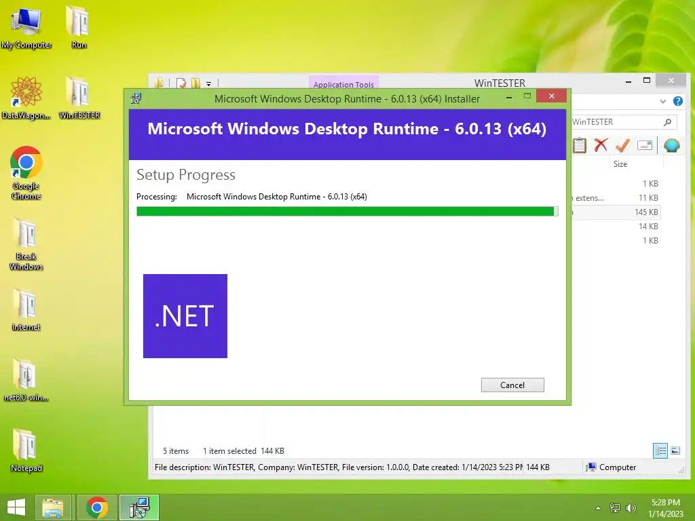Click the orange checkmark Properties icon
Screen dimensions: 695x521
coord(623,145)
